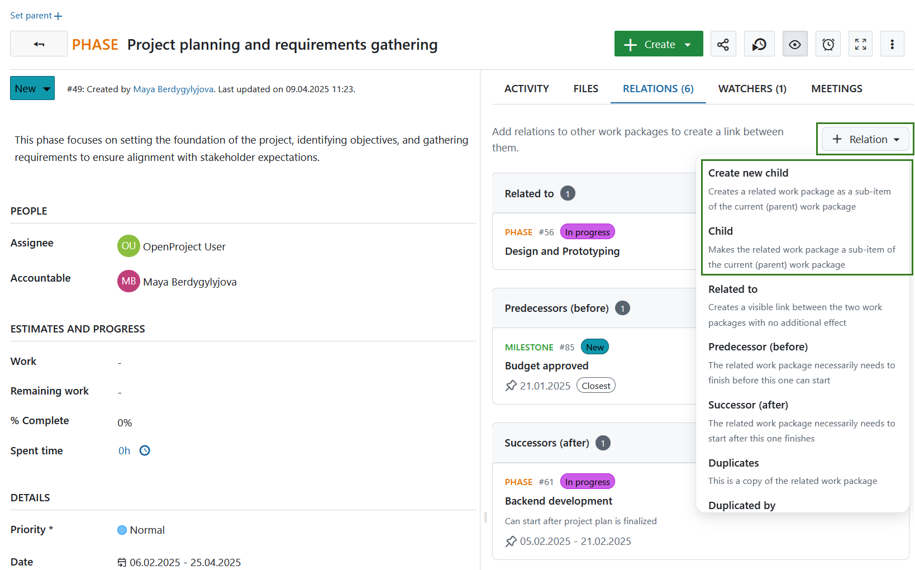Click the panel splitter resize handle
The image size is (915, 570).
[x=485, y=517]
